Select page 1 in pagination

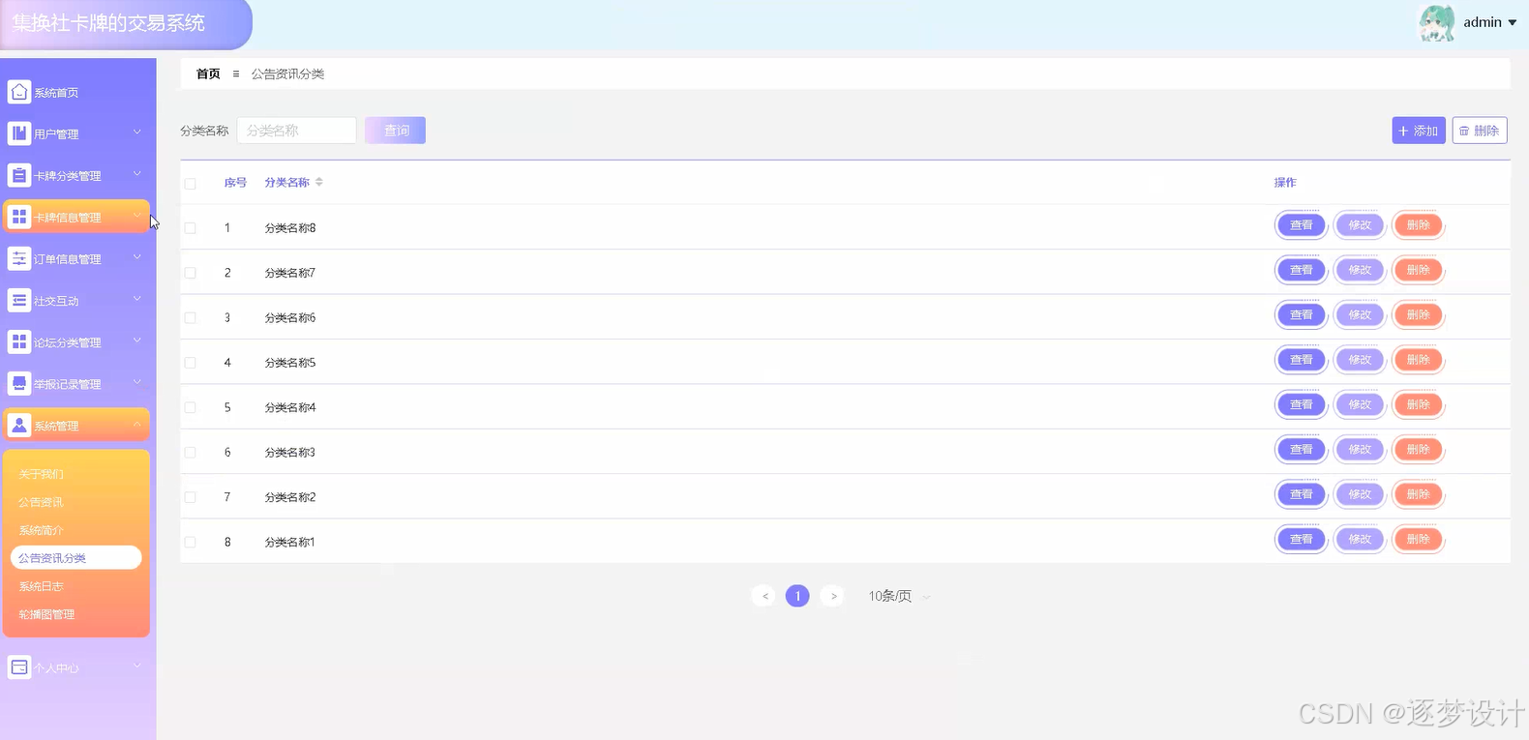pos(797,596)
